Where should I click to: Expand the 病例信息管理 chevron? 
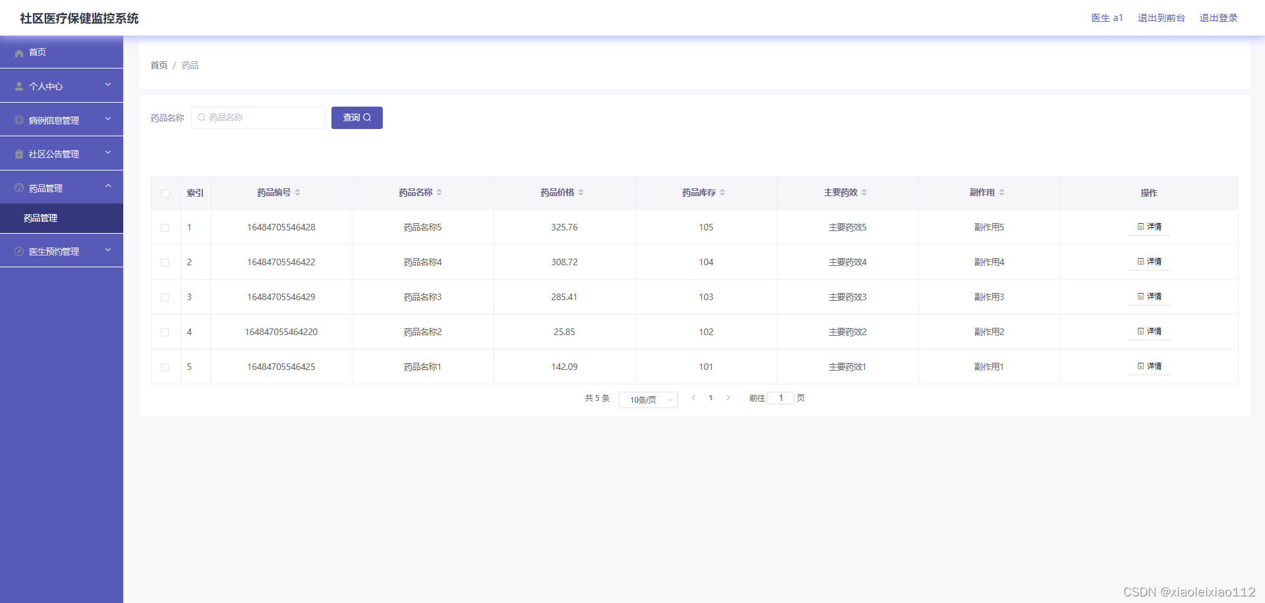pos(108,119)
